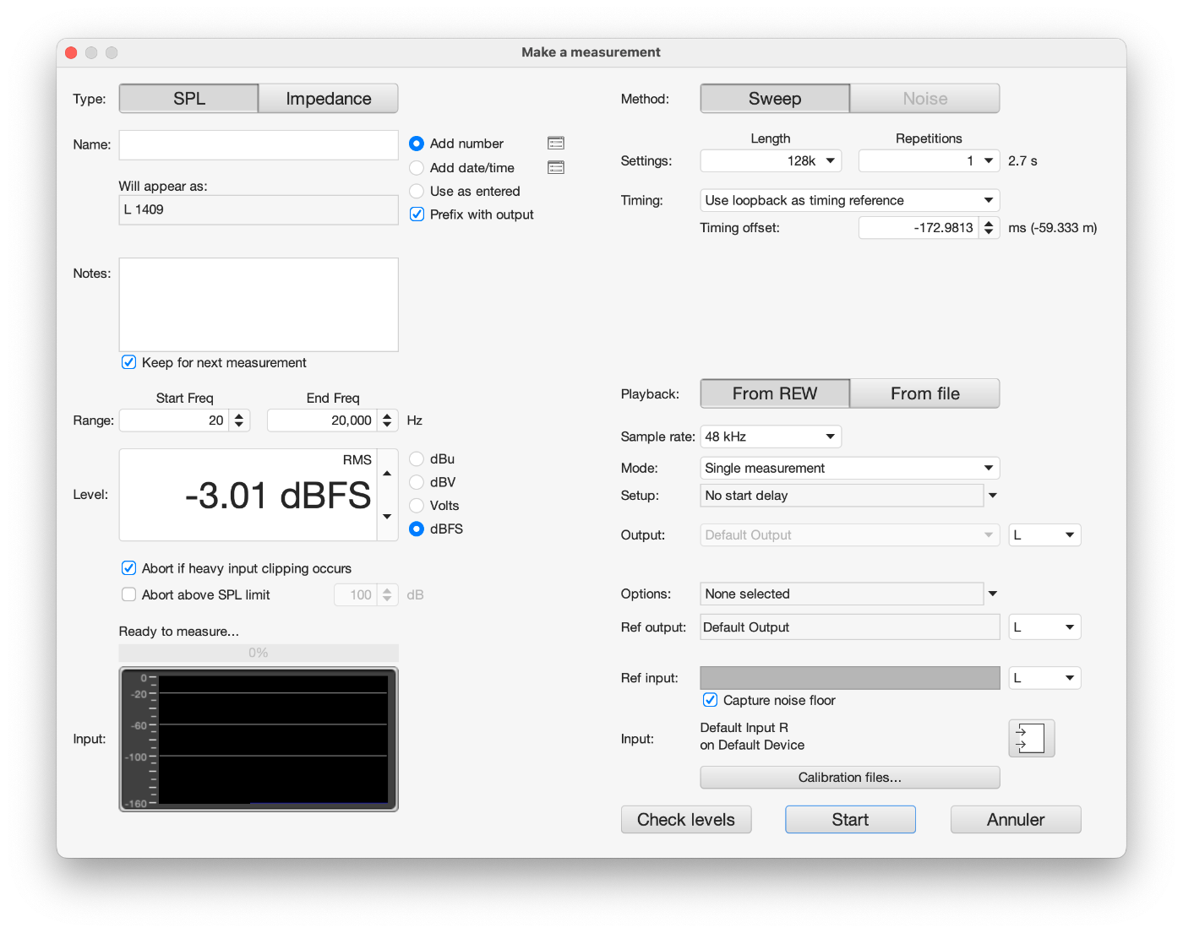Image resolution: width=1183 pixels, height=933 pixels.
Task: Select dBu level units
Action: point(417,459)
